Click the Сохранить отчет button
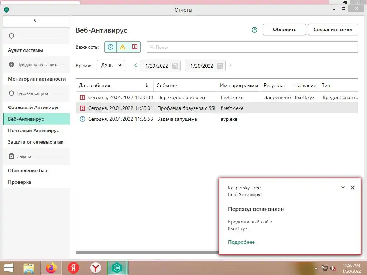This screenshot has height=275, width=367. [x=333, y=30]
